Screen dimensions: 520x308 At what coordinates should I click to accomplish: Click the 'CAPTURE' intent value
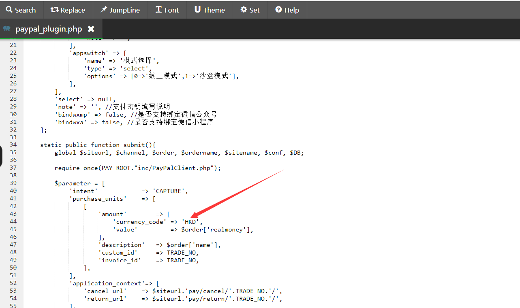169,191
